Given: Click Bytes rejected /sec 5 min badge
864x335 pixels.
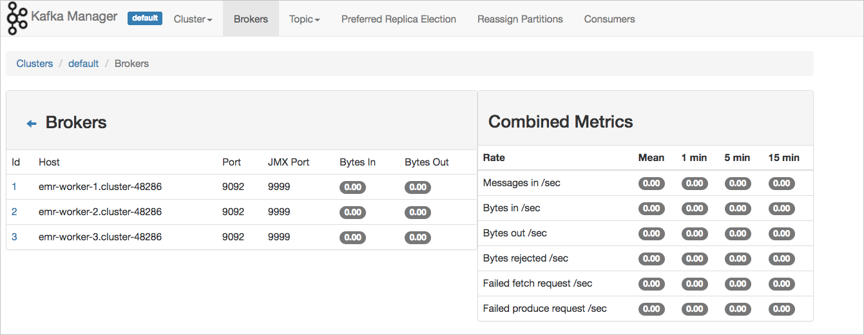Looking at the screenshot, I should pos(738,259).
